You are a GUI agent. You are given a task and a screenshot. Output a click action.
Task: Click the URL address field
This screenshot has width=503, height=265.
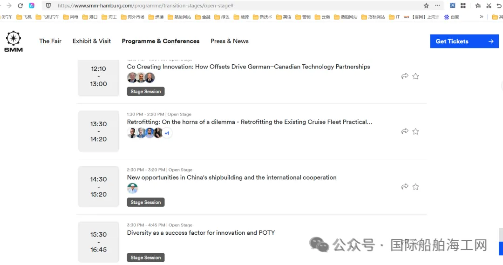238,6
